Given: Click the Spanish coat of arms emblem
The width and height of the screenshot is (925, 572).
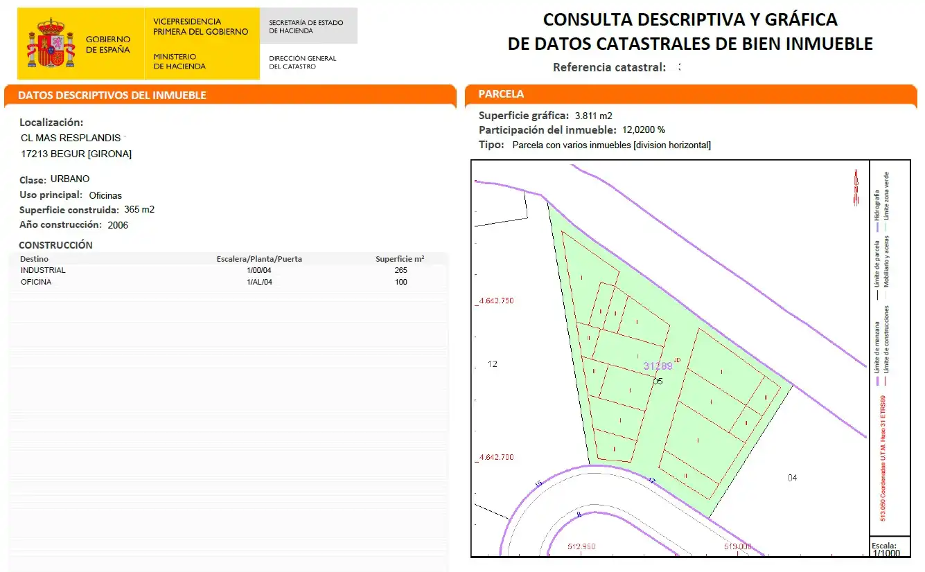Looking at the screenshot, I should [x=51, y=43].
